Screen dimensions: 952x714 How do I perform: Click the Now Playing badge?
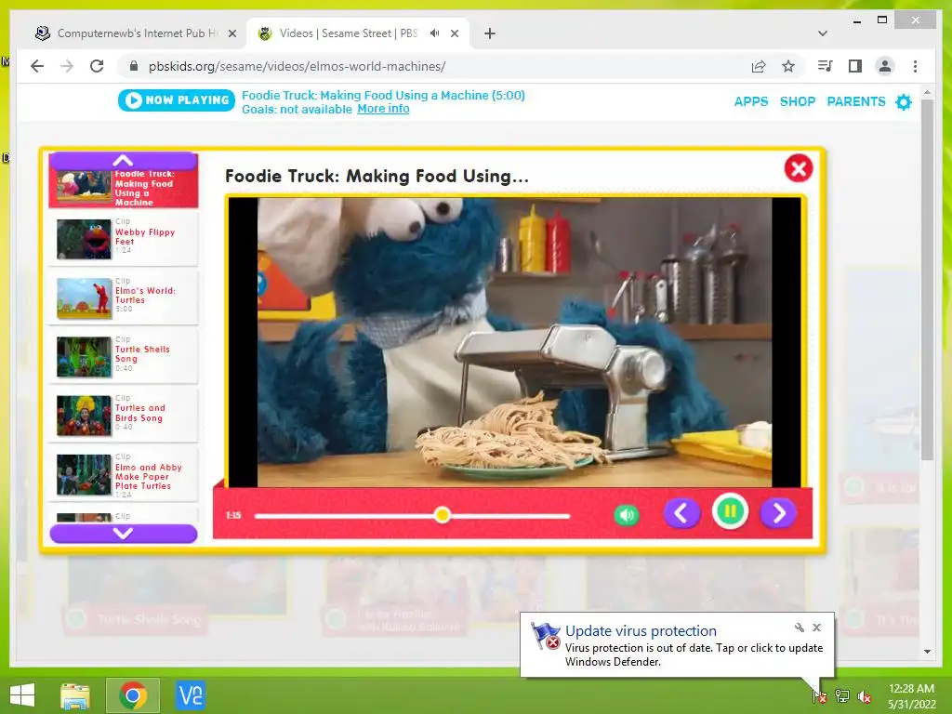[176, 100]
